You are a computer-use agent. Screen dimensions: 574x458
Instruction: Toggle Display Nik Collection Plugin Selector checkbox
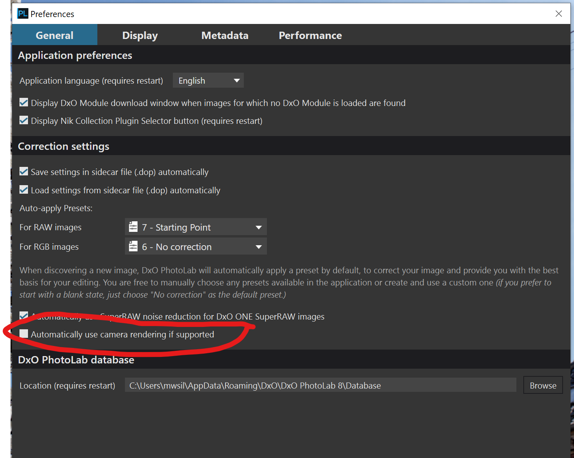(x=24, y=120)
